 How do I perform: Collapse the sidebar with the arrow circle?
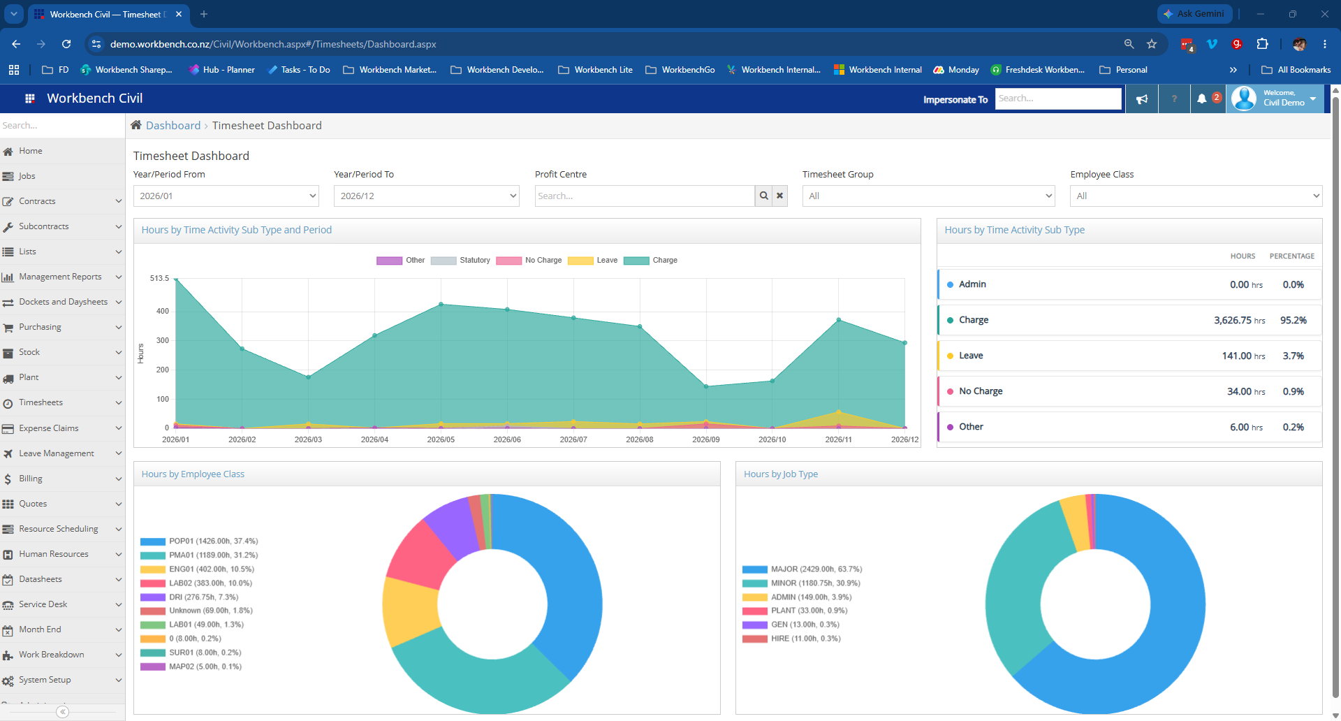[63, 712]
